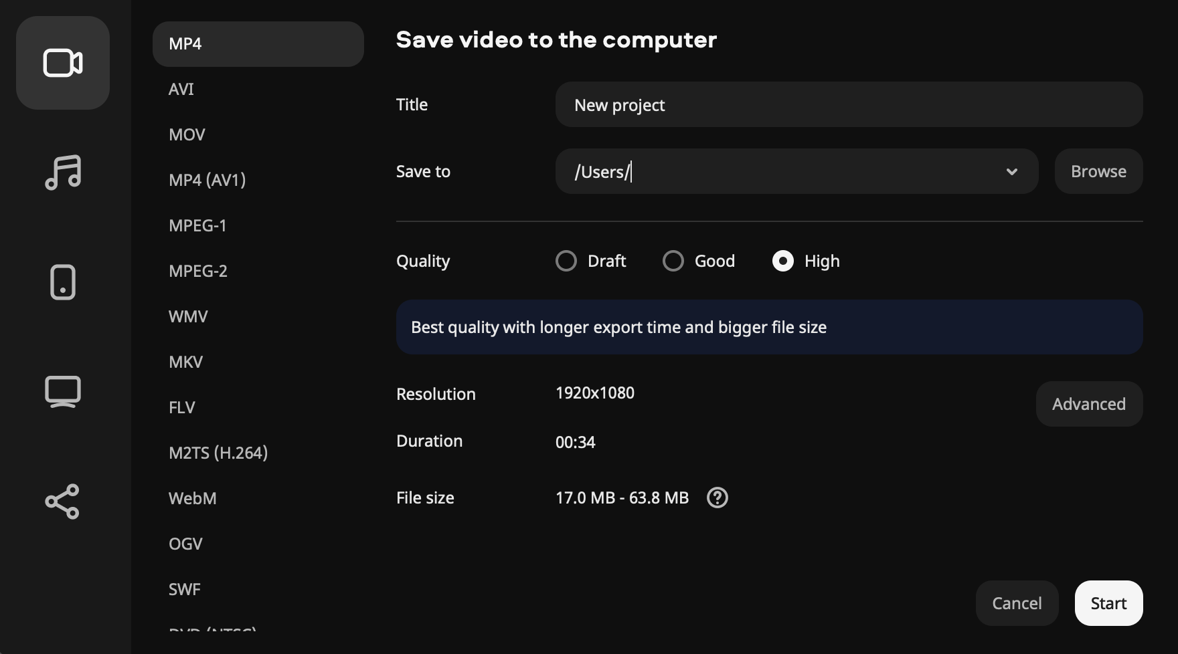
Task: Choose WebM format
Action: [x=258, y=499]
